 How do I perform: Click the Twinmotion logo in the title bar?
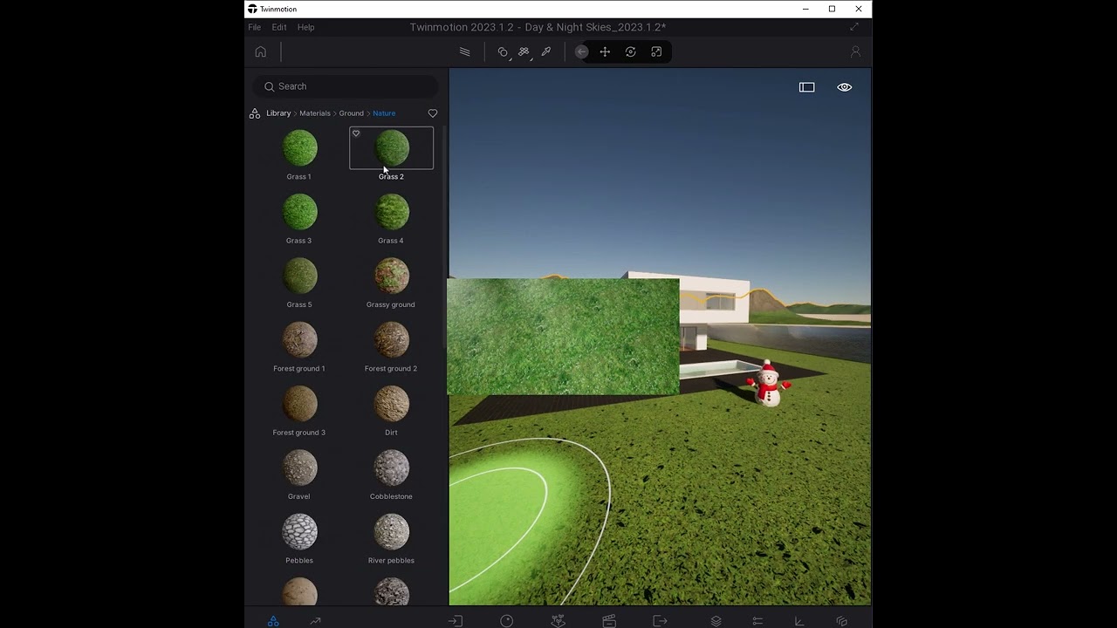point(252,9)
